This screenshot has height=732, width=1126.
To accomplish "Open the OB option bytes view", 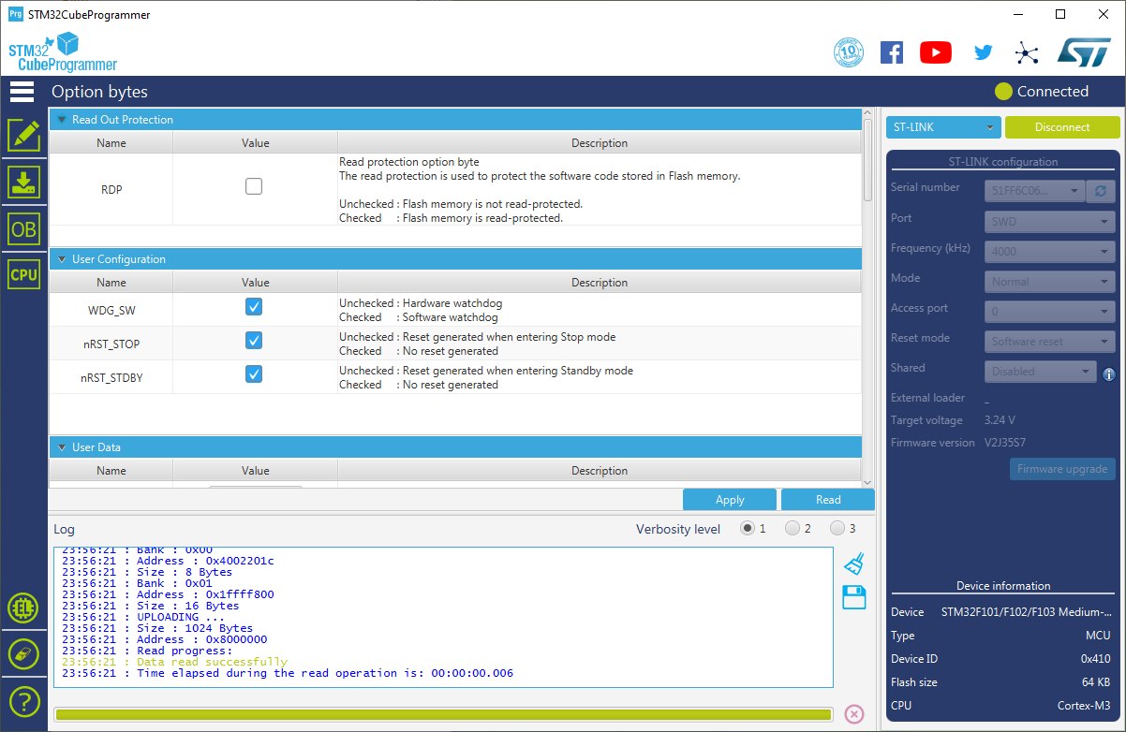I will (x=23, y=229).
